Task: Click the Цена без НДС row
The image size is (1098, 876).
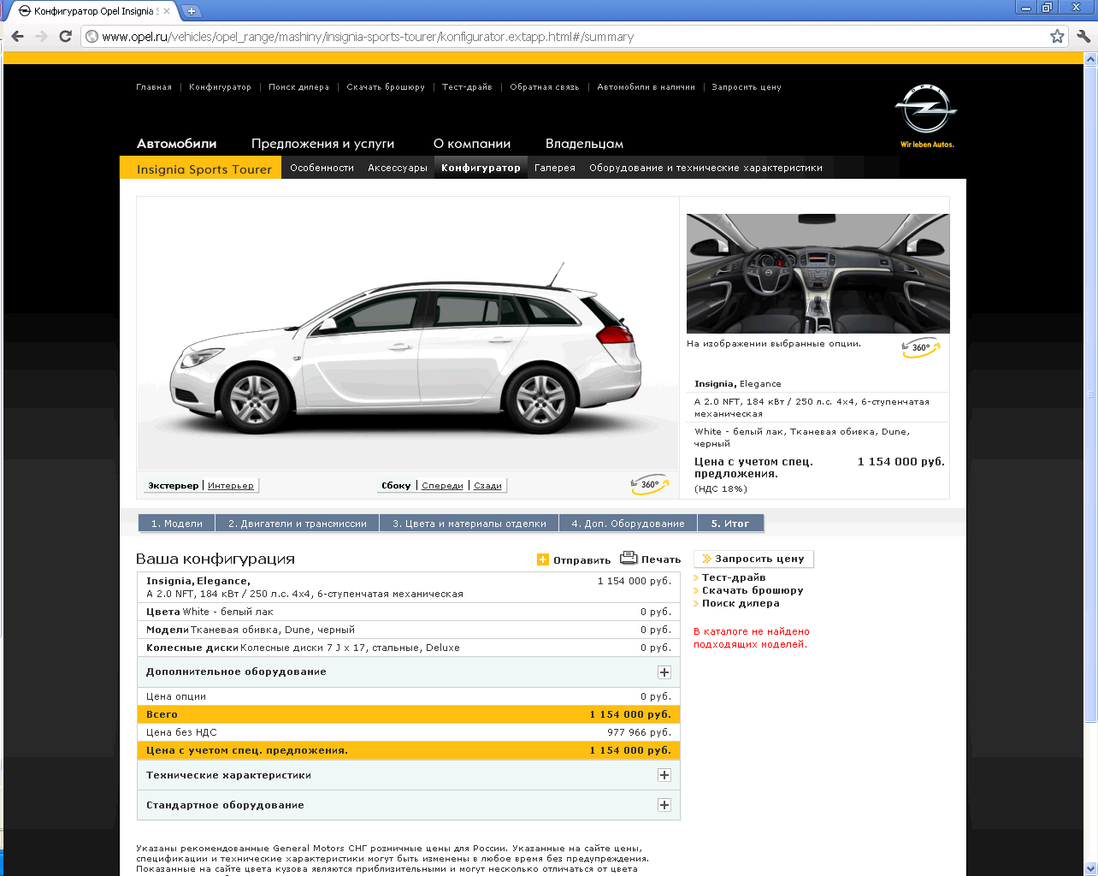Action: (409, 732)
